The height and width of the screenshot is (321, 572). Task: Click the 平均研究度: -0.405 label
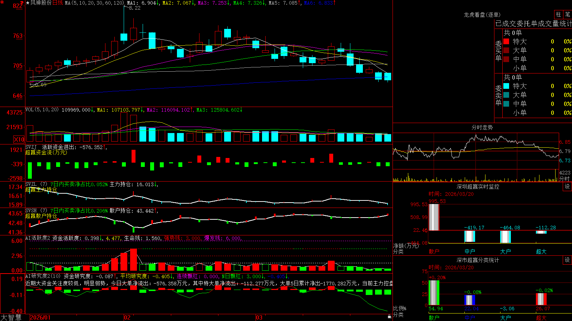(x=147, y=276)
